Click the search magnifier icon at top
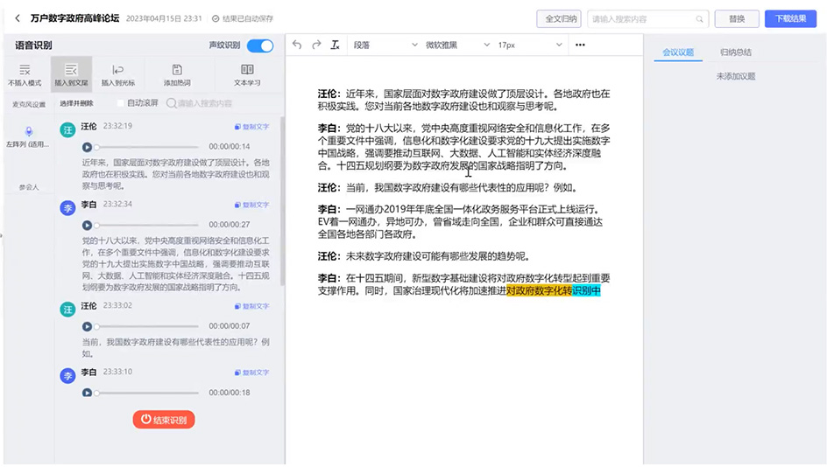 tap(699, 19)
